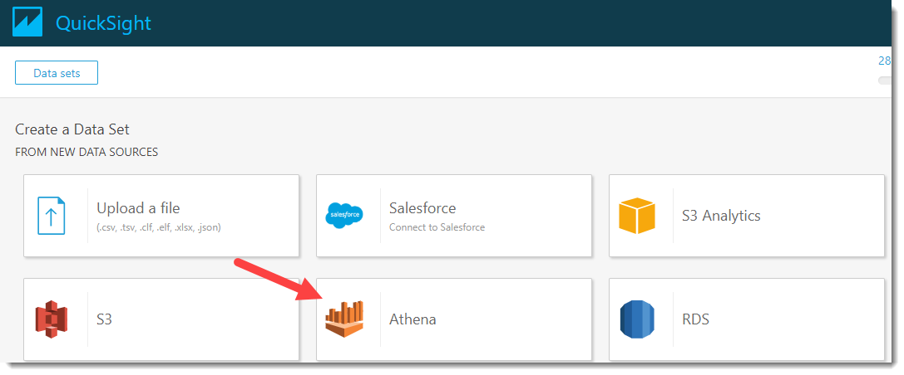This screenshot has height=375, width=904.
Task: Choose the Salesforce data source title
Action: coord(422,208)
